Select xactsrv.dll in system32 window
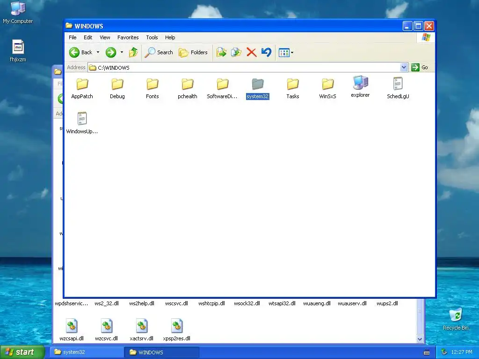The height and width of the screenshot is (359, 479). (141, 330)
